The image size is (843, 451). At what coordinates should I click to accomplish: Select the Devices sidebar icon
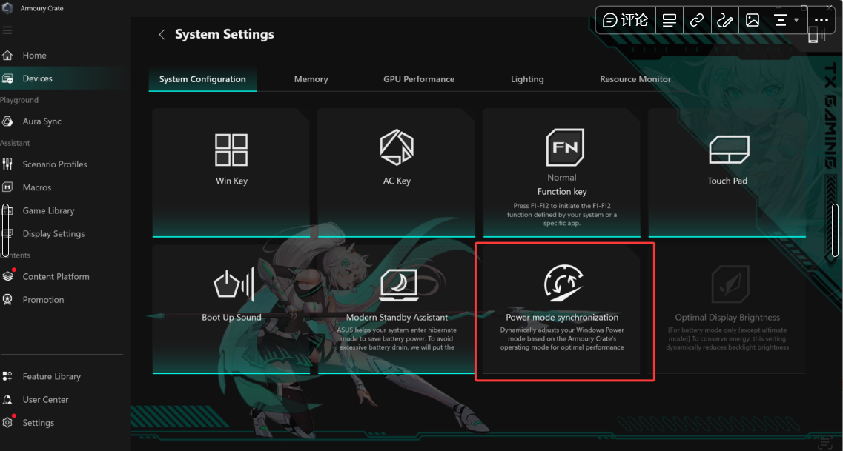[x=7, y=78]
